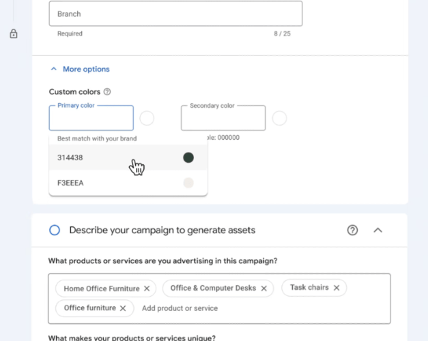Click the primary color preview circle
Viewport: 428px width, 341px height.
click(x=147, y=119)
